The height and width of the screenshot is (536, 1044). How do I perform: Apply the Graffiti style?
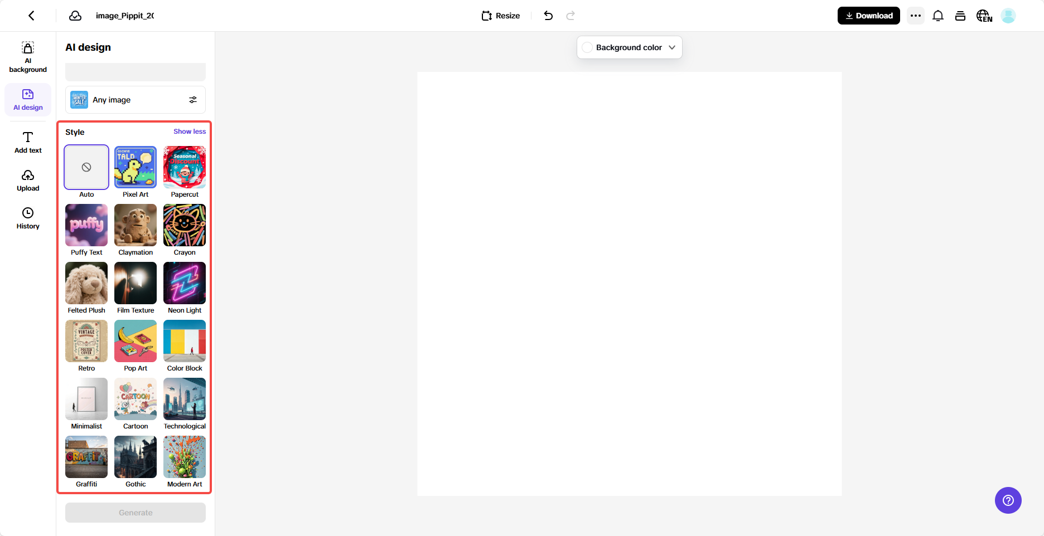click(86, 457)
